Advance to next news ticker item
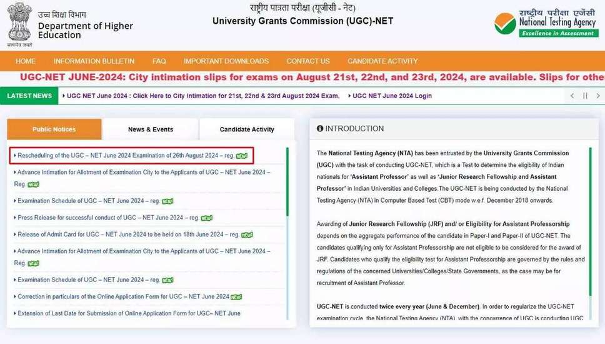Viewport: 605px width, 344px height. tap(598, 96)
